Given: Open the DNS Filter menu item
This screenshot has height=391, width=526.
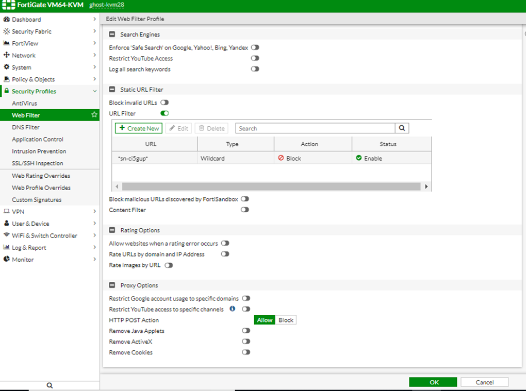Looking at the screenshot, I should 26,127.
